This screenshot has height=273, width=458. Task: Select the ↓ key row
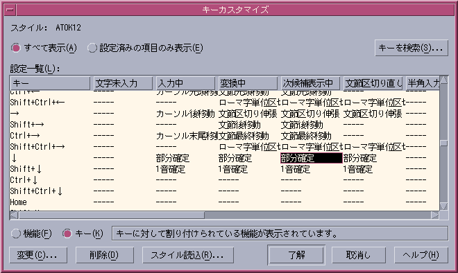(224, 158)
